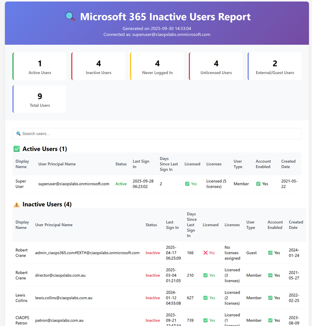Click the magnifying glass icon in report title
The width and height of the screenshot is (312, 326).
pos(70,17)
